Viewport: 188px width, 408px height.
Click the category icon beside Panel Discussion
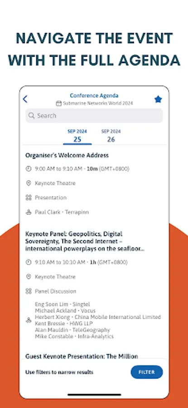click(29, 291)
